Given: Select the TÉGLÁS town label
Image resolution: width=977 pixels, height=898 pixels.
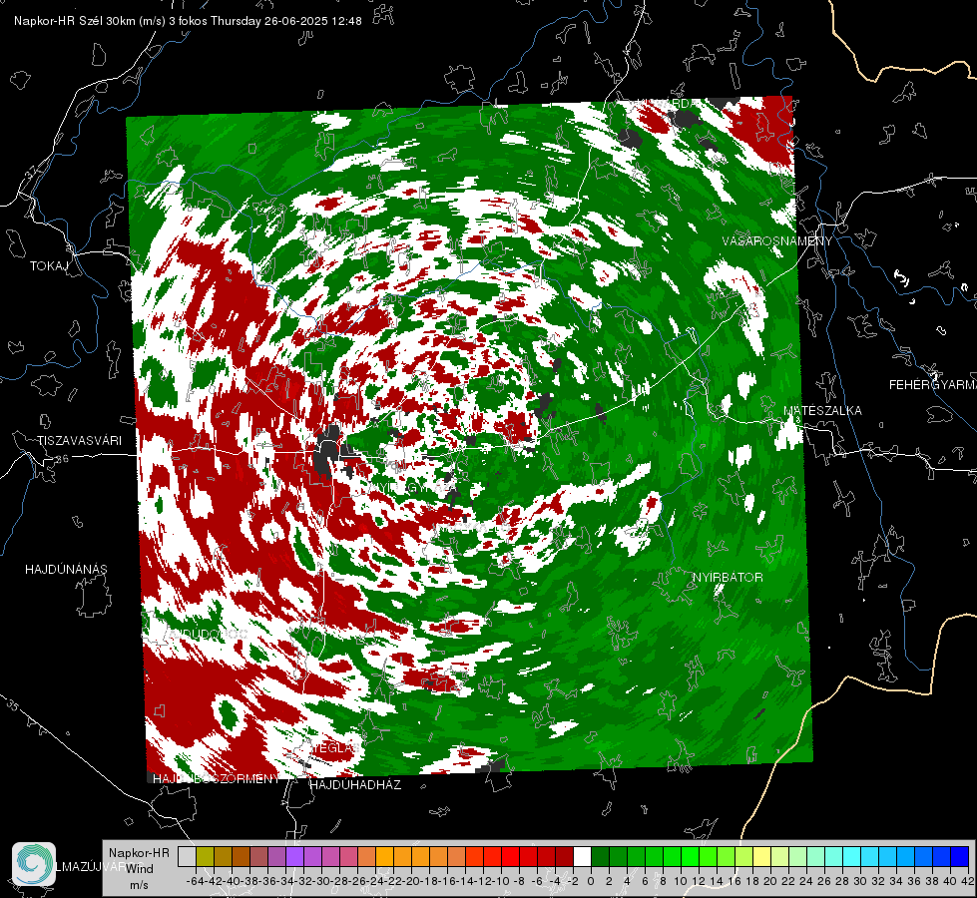Looking at the screenshot, I should point(336,747).
